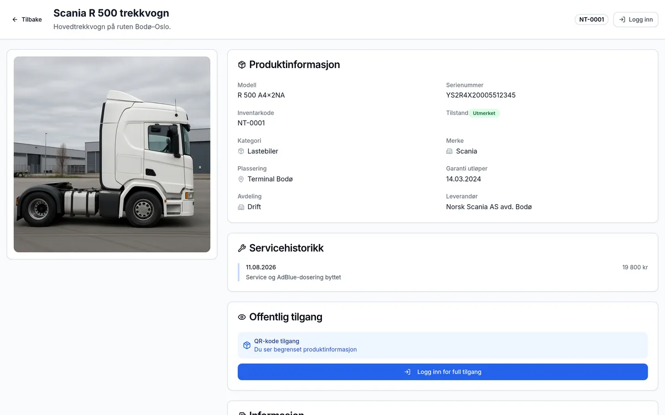Go back with the Tilbake button
This screenshot has width=665, height=415.
point(27,19)
